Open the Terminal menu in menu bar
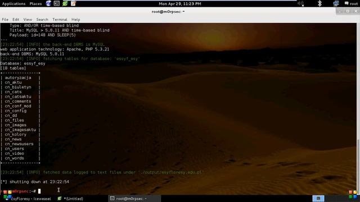This screenshot has width=360, height=202. (60, 20)
